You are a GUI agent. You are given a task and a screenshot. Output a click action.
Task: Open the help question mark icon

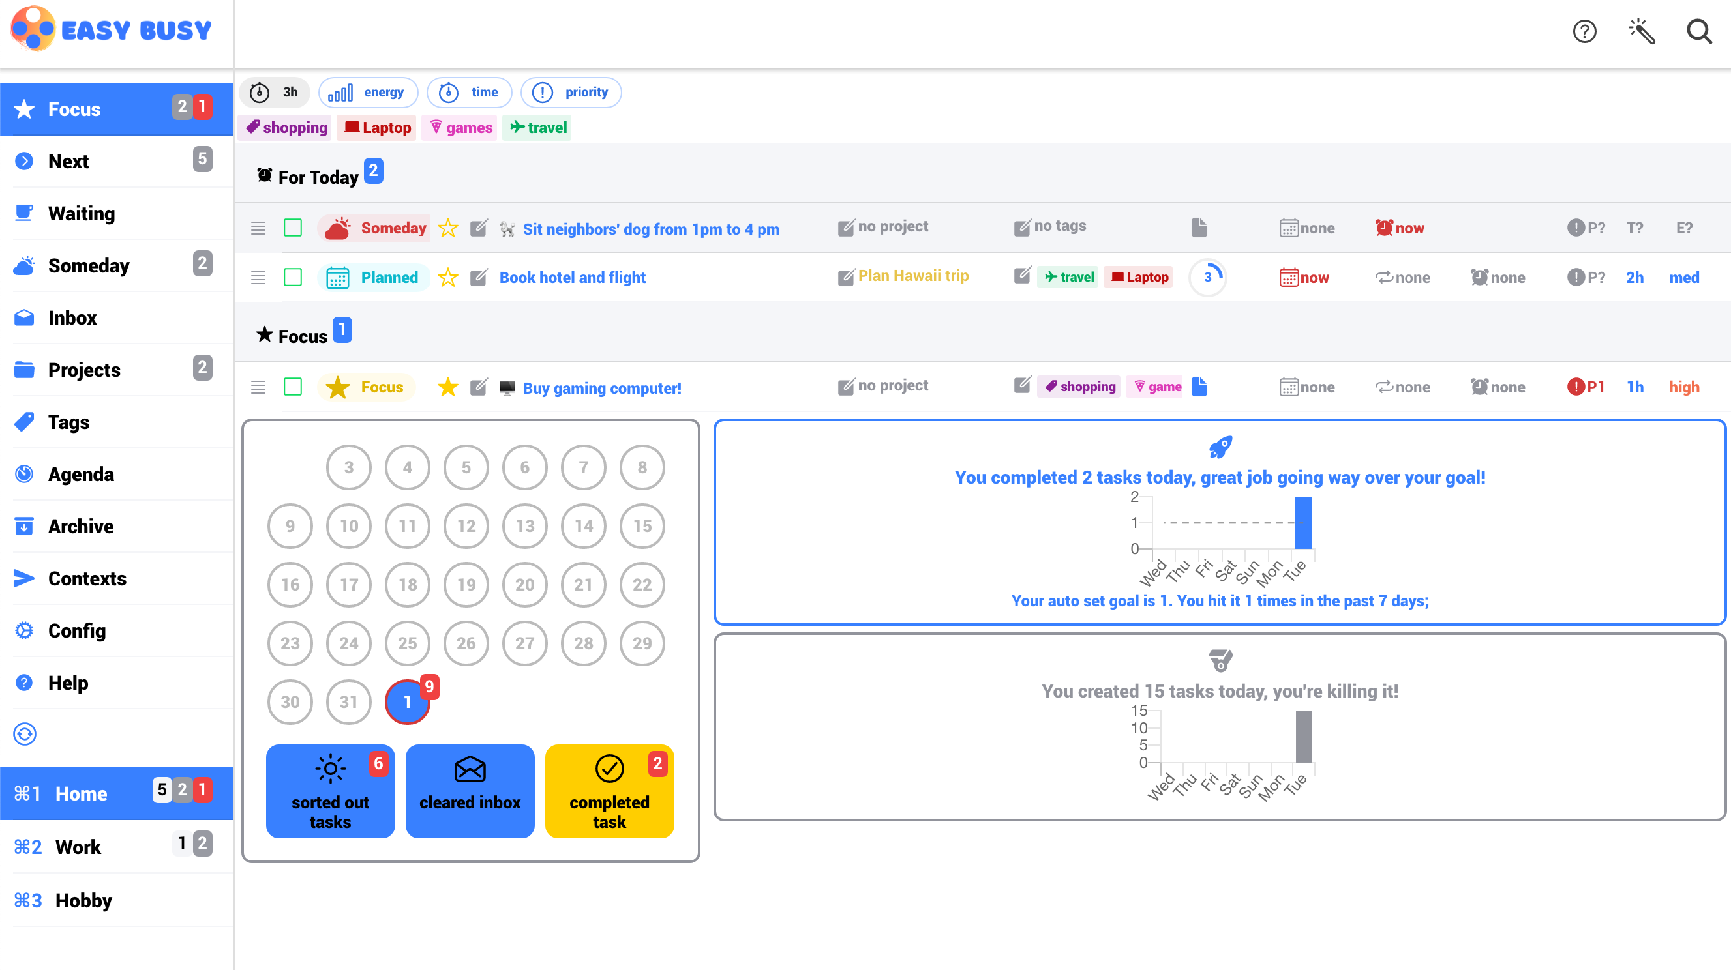click(x=1584, y=31)
